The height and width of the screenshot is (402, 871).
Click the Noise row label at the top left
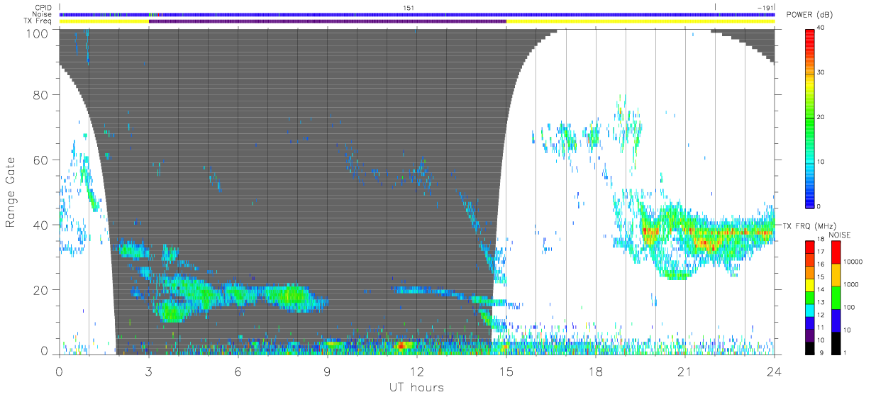tap(42, 14)
